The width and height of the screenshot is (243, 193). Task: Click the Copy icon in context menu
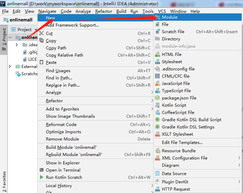tap(41, 40)
